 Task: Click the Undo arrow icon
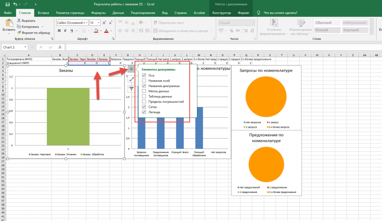click(x=15, y=4)
